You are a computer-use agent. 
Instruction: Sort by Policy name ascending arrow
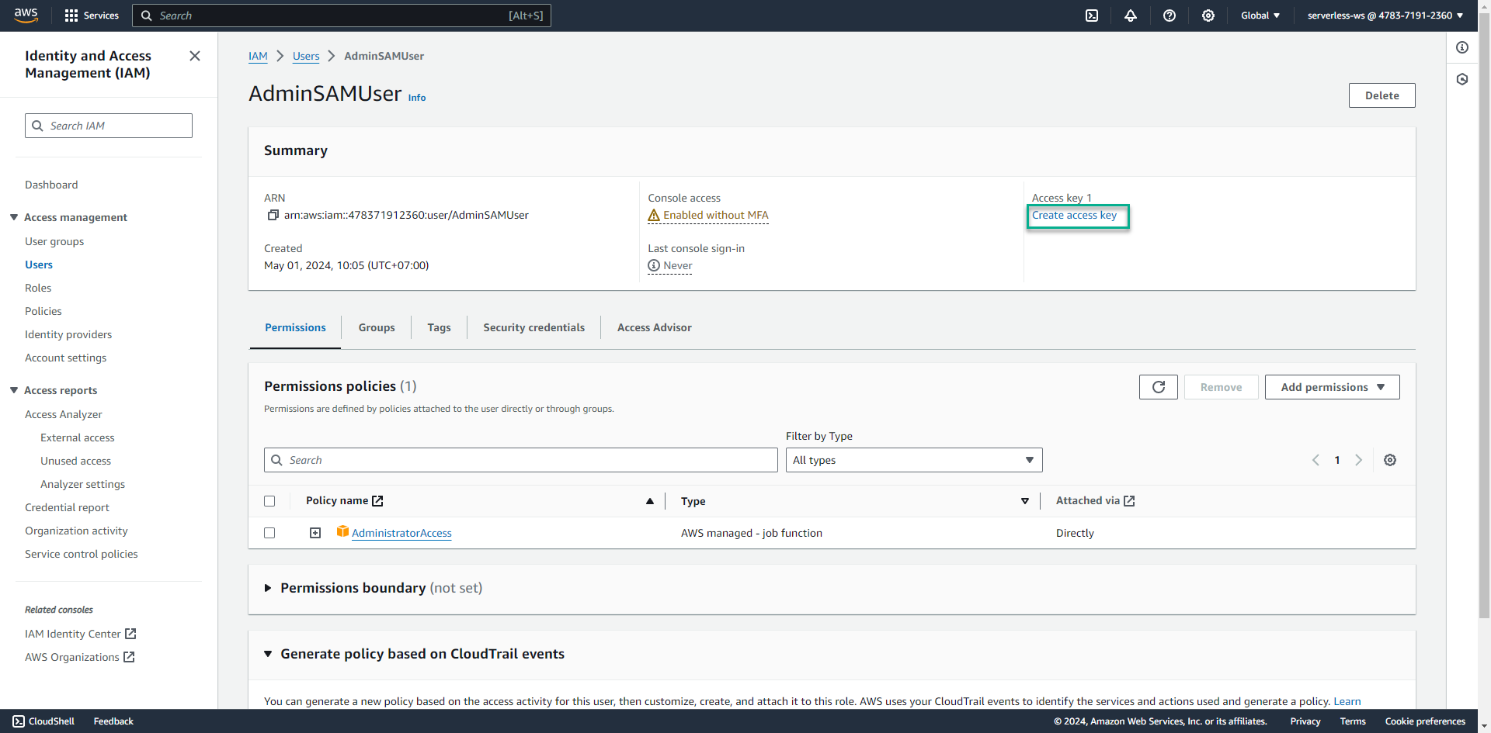point(650,501)
